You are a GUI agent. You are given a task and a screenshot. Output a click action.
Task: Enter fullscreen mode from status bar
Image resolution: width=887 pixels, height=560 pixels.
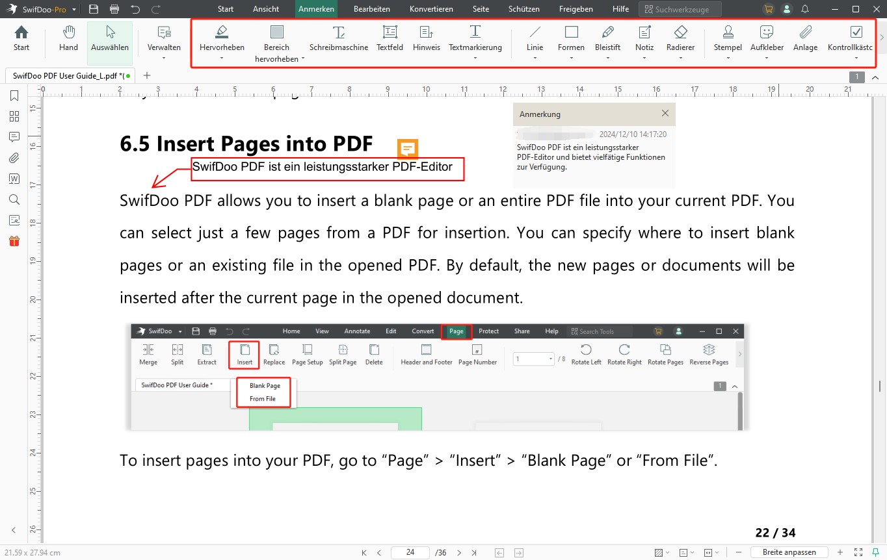click(x=858, y=552)
